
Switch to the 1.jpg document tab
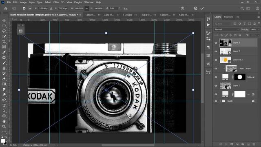click(91, 15)
